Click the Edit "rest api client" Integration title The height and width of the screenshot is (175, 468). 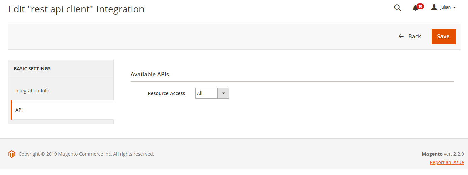(x=76, y=9)
